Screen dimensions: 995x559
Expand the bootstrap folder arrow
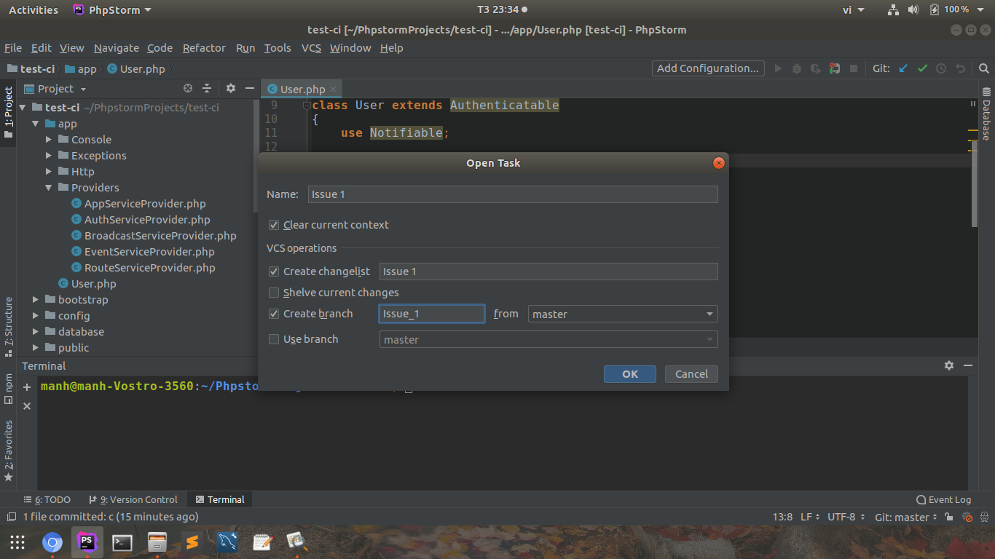click(x=36, y=300)
